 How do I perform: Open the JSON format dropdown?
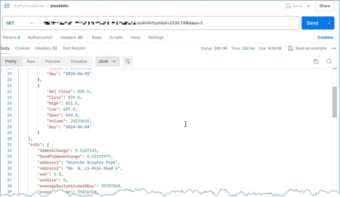107,62
